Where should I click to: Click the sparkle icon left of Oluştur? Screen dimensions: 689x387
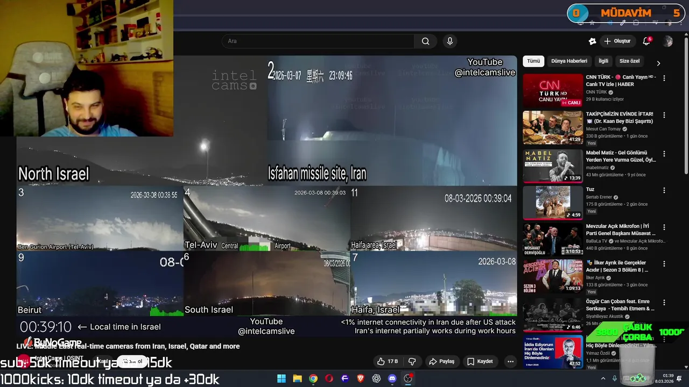click(593, 41)
